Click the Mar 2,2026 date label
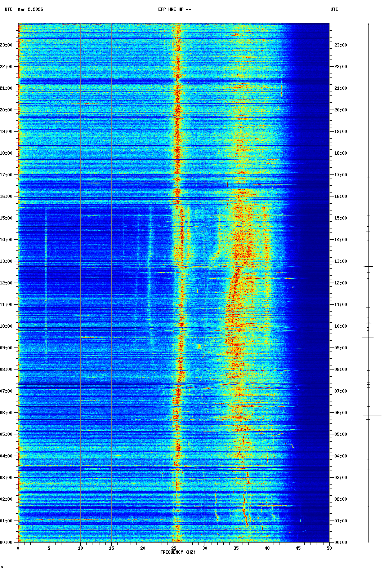Image resolution: width=384 pixels, height=571 pixels. [x=30, y=9]
